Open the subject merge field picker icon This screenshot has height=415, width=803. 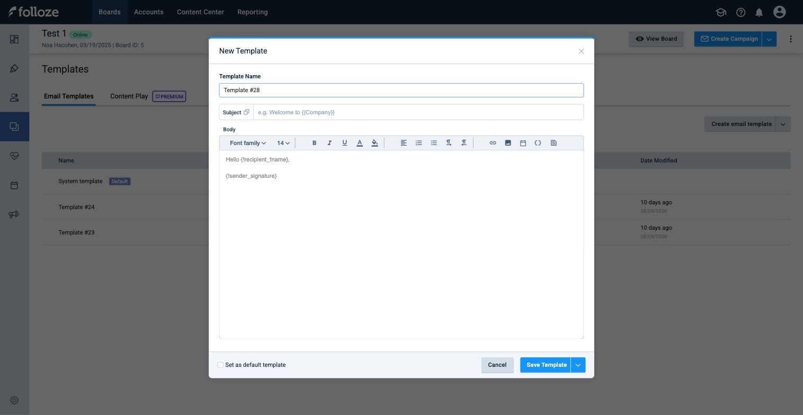point(246,112)
